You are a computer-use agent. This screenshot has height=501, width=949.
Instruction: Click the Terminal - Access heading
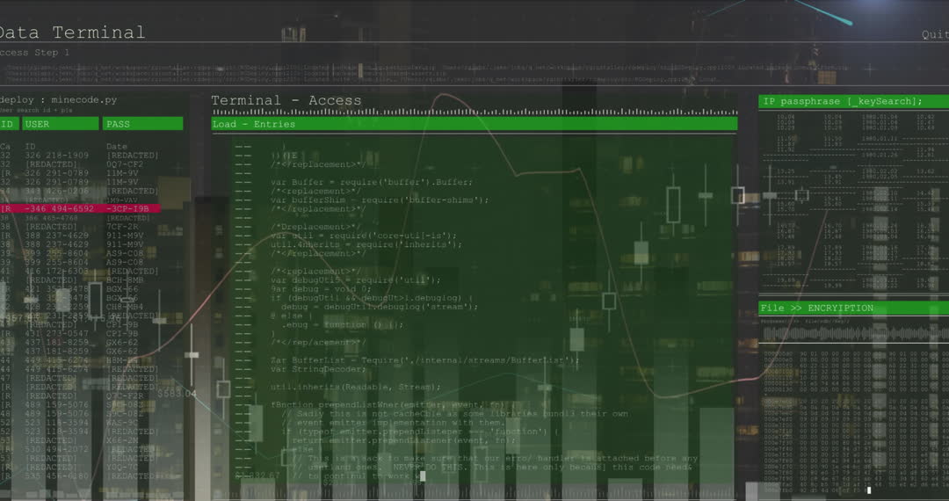[x=286, y=100]
